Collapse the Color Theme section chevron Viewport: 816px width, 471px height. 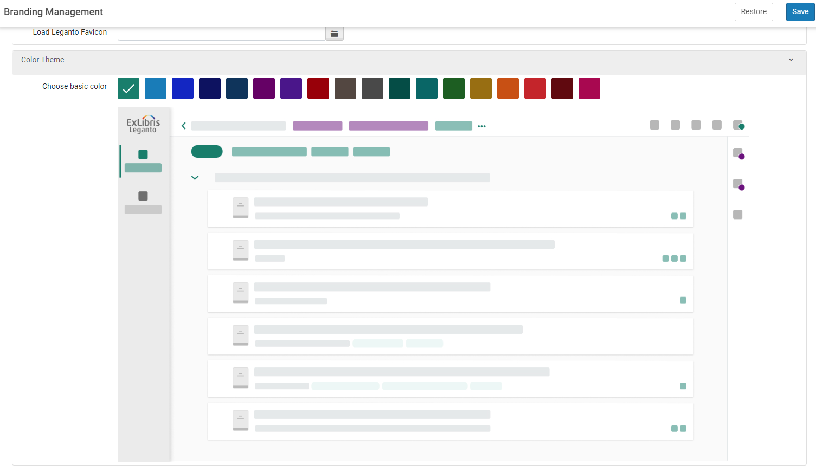coord(791,60)
